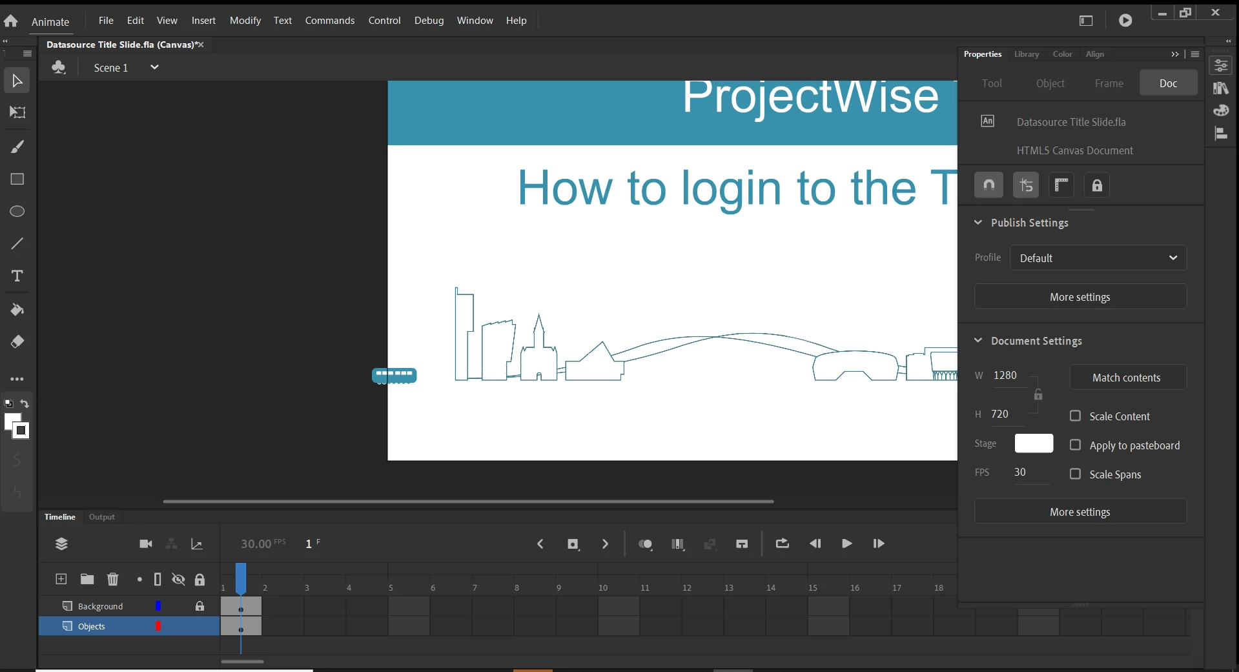Open the Commands menu

coord(330,21)
